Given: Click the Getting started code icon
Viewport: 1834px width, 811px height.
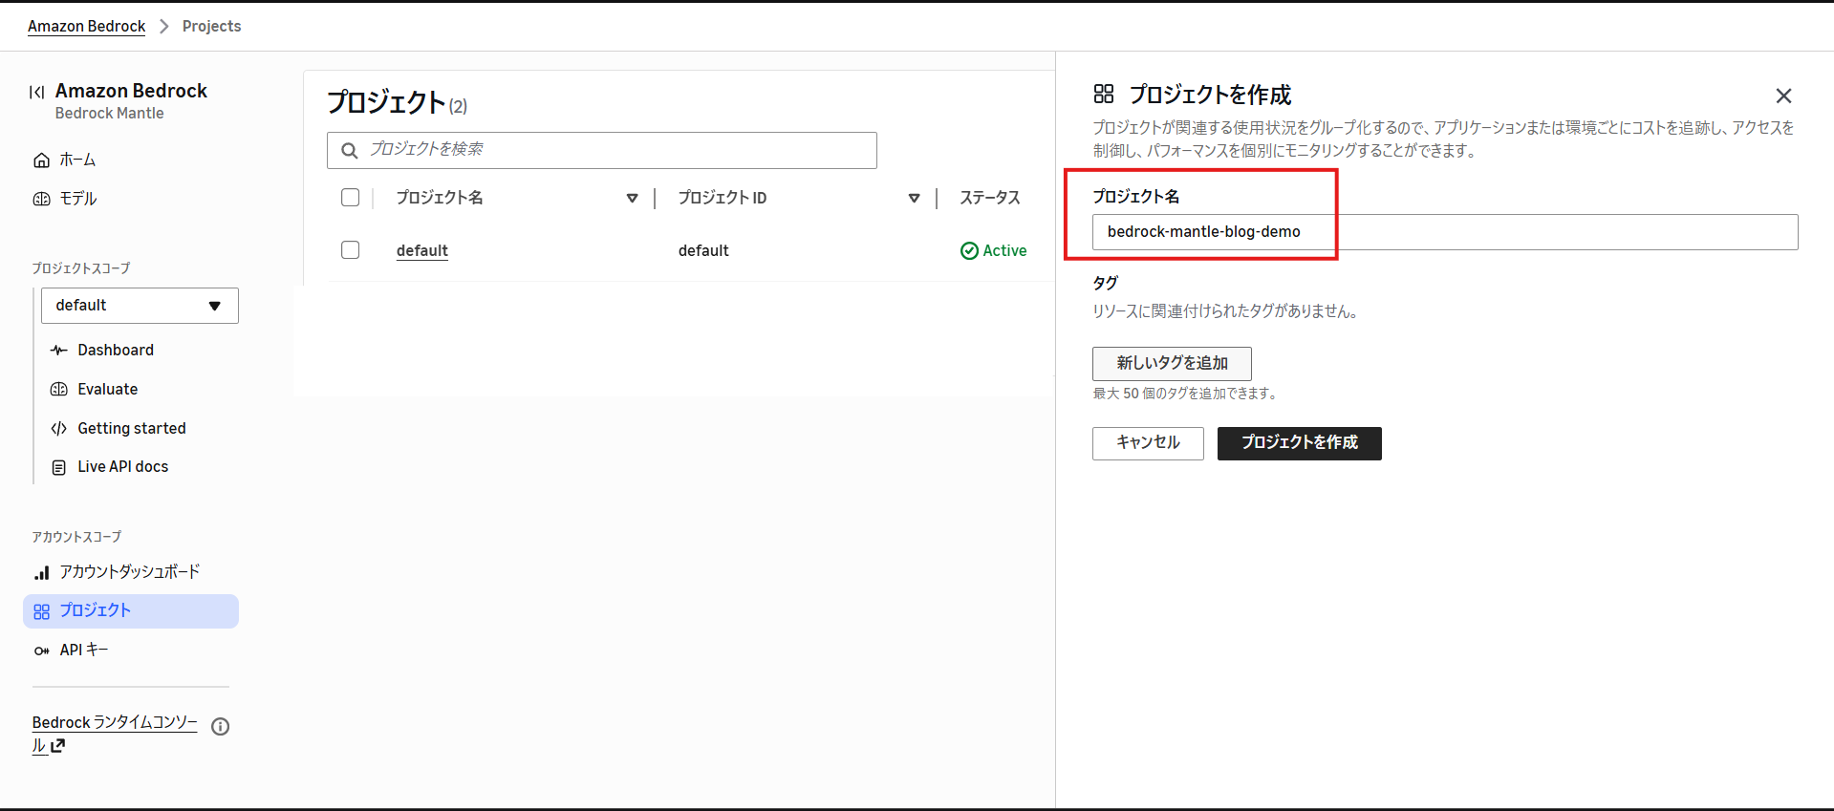Looking at the screenshot, I should [x=59, y=428].
